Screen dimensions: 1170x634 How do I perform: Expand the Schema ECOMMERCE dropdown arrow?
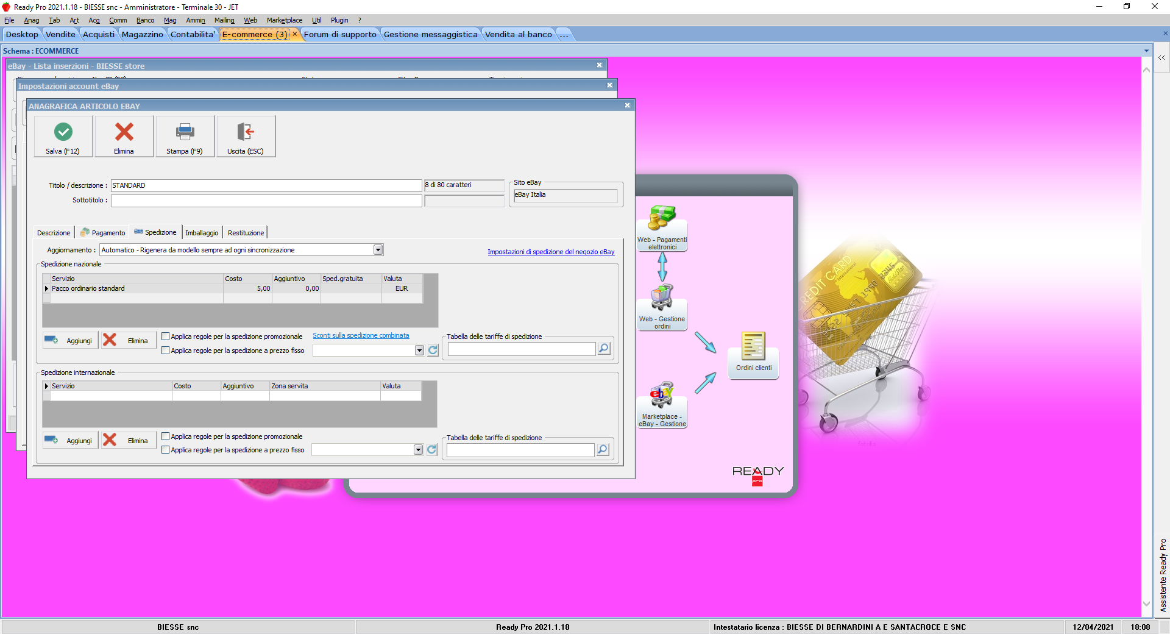pyautogui.click(x=1146, y=51)
